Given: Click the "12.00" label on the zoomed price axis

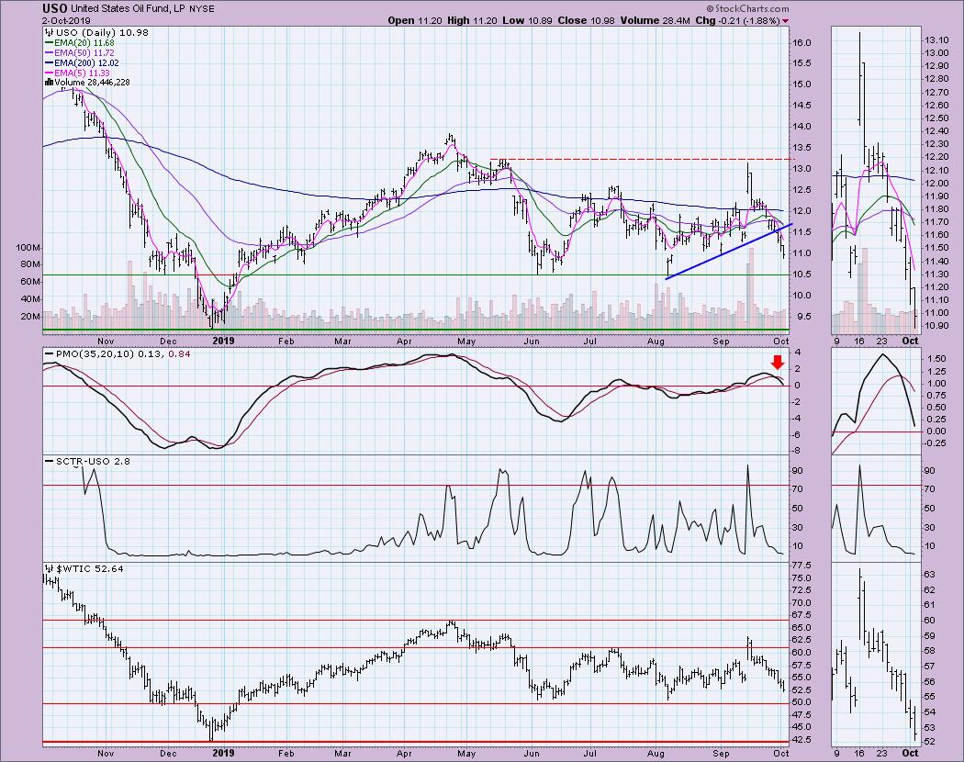Looking at the screenshot, I should pyautogui.click(x=936, y=184).
